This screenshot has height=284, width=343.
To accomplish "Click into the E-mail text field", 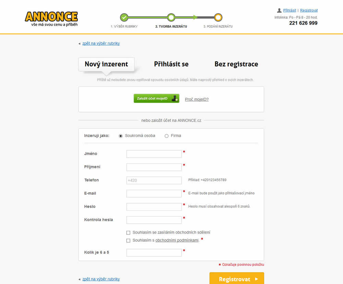I will [154, 194].
